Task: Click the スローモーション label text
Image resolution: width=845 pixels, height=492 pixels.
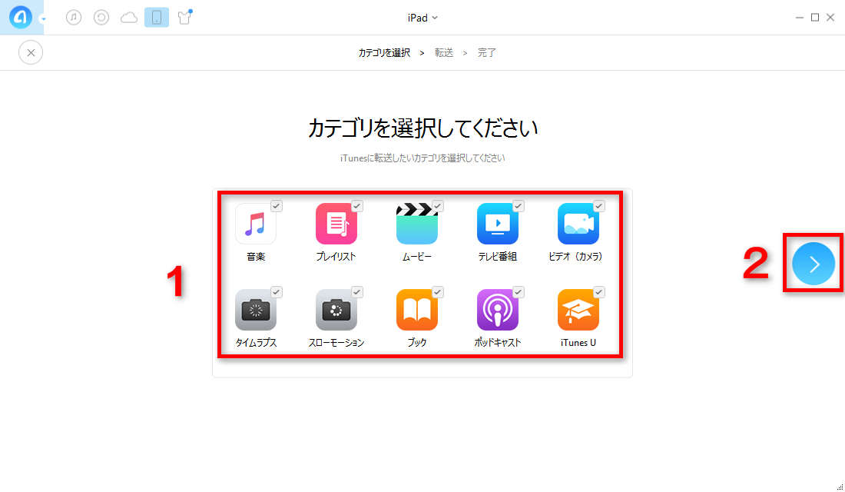Action: click(336, 343)
